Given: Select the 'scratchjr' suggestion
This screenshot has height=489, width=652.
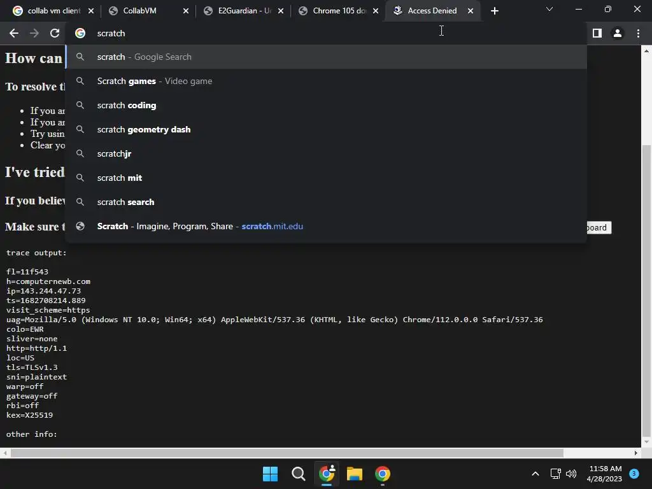Looking at the screenshot, I should tap(326, 153).
